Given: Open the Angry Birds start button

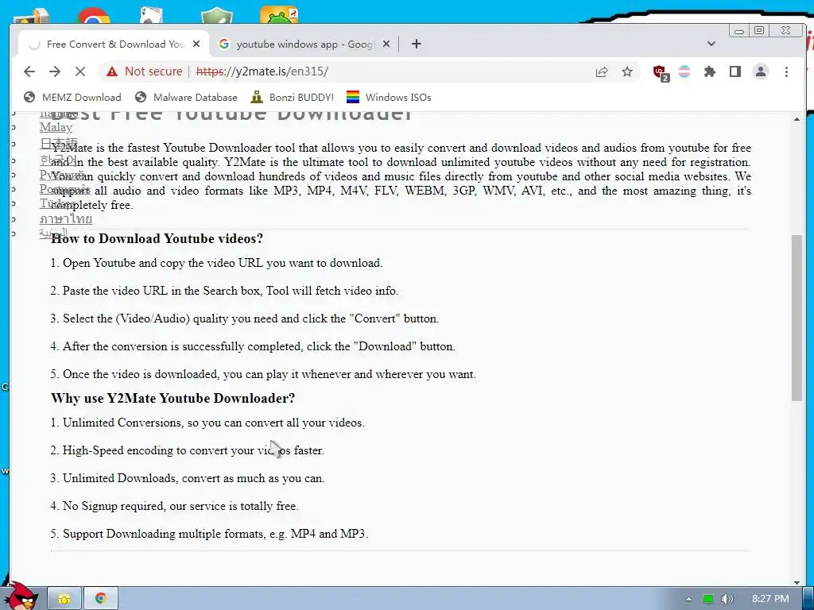Looking at the screenshot, I should (21, 596).
